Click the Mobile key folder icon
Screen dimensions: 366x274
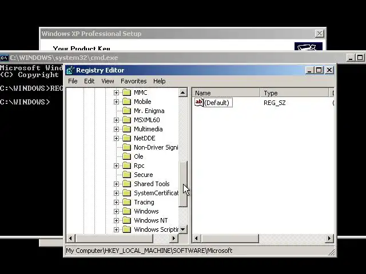click(x=127, y=102)
